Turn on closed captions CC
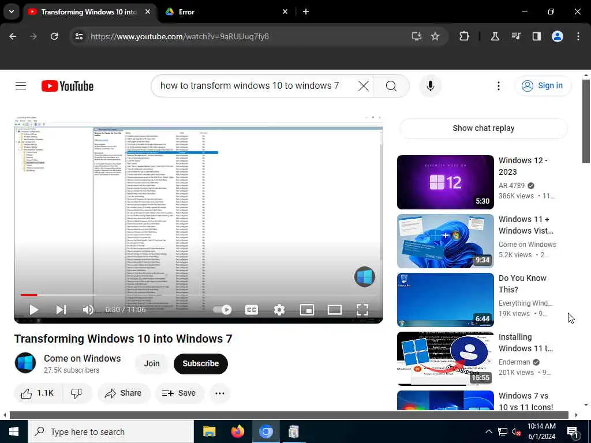 tap(252, 310)
